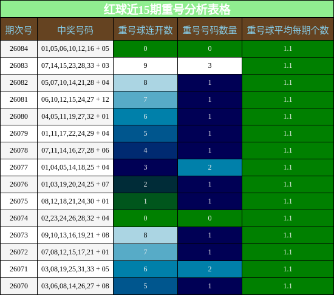Select the 期次号 column header
This screenshot has height=295, width=334.
point(19,29)
